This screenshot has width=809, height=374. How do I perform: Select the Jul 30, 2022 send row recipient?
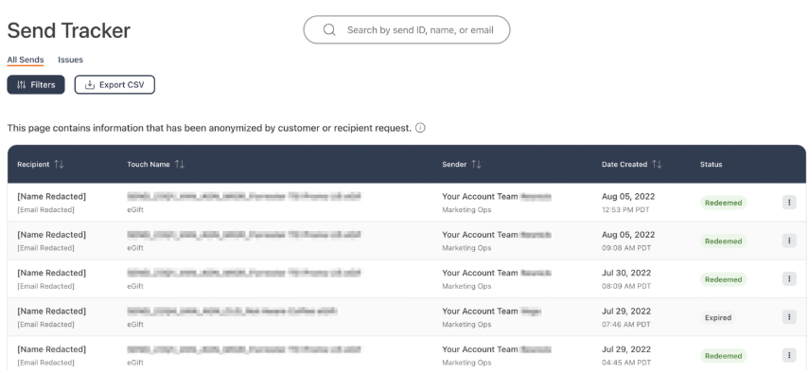point(52,273)
